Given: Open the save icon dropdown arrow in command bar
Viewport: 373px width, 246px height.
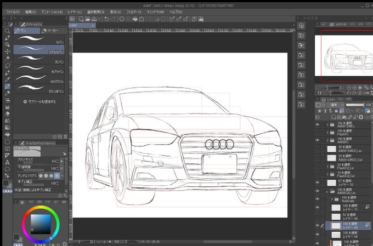Looking at the screenshot, I should tap(99, 19).
